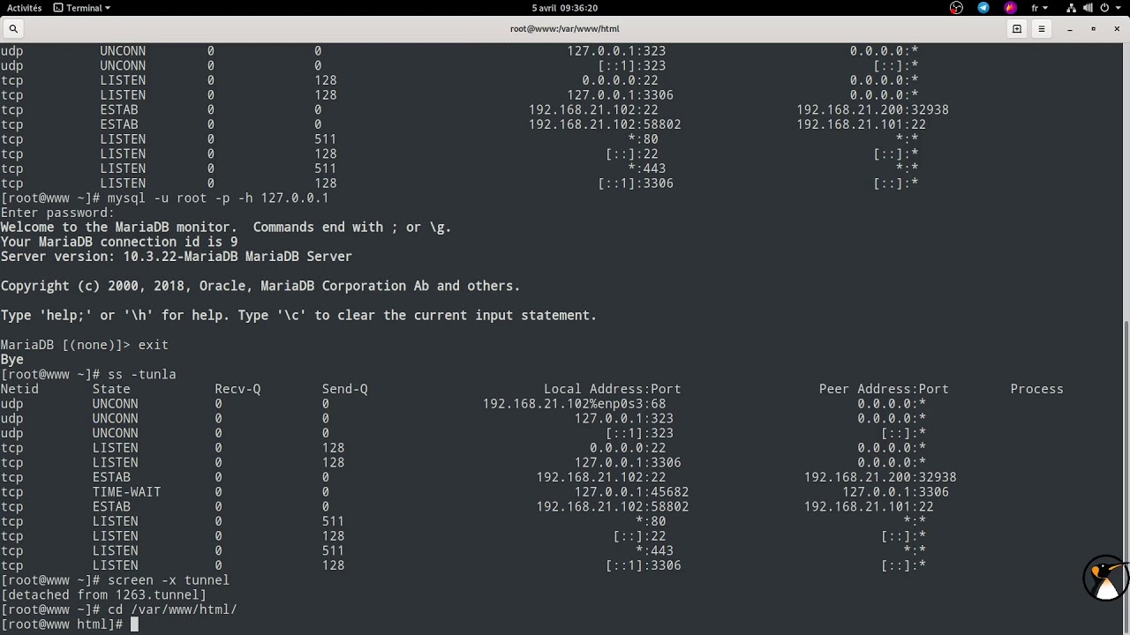The width and height of the screenshot is (1130, 635).
Task: Open the network status icon
Action: click(x=1072, y=8)
